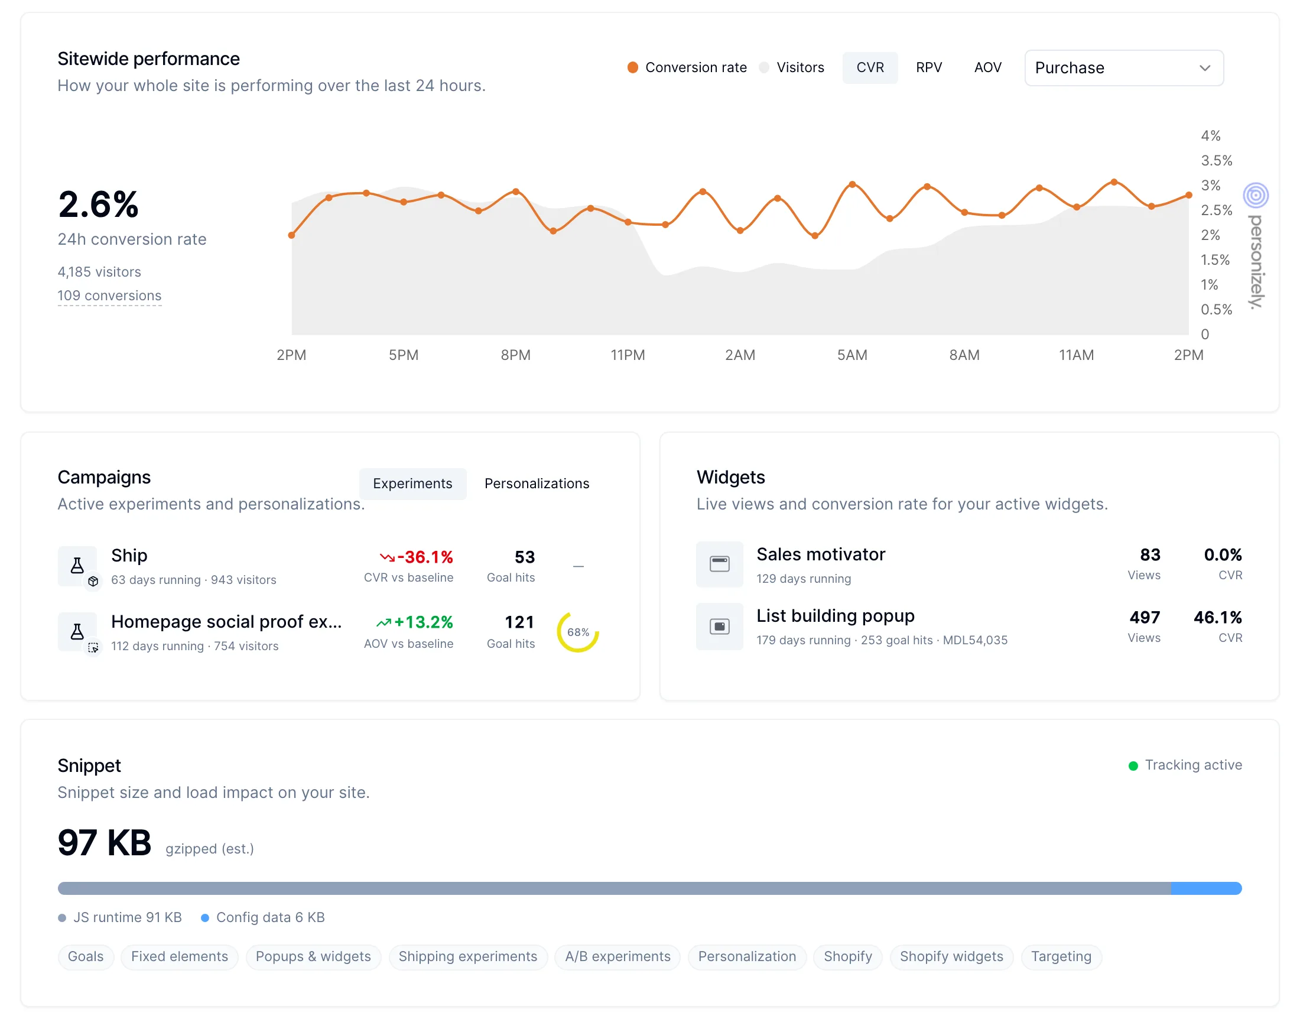
Task: Click the Popups & widgets tag
Action: pyautogui.click(x=313, y=957)
